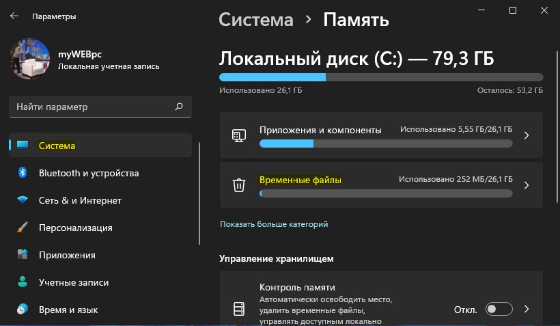Click 'Использовано 26,1 ГБ' text
Screen dimensions: 560x326
[261, 90]
